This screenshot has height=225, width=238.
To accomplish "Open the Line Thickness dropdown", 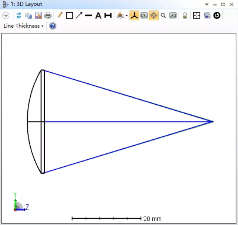I will [x=23, y=26].
